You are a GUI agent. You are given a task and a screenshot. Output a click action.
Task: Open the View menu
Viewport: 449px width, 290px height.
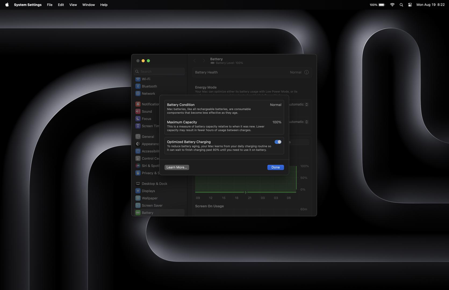[x=73, y=5]
